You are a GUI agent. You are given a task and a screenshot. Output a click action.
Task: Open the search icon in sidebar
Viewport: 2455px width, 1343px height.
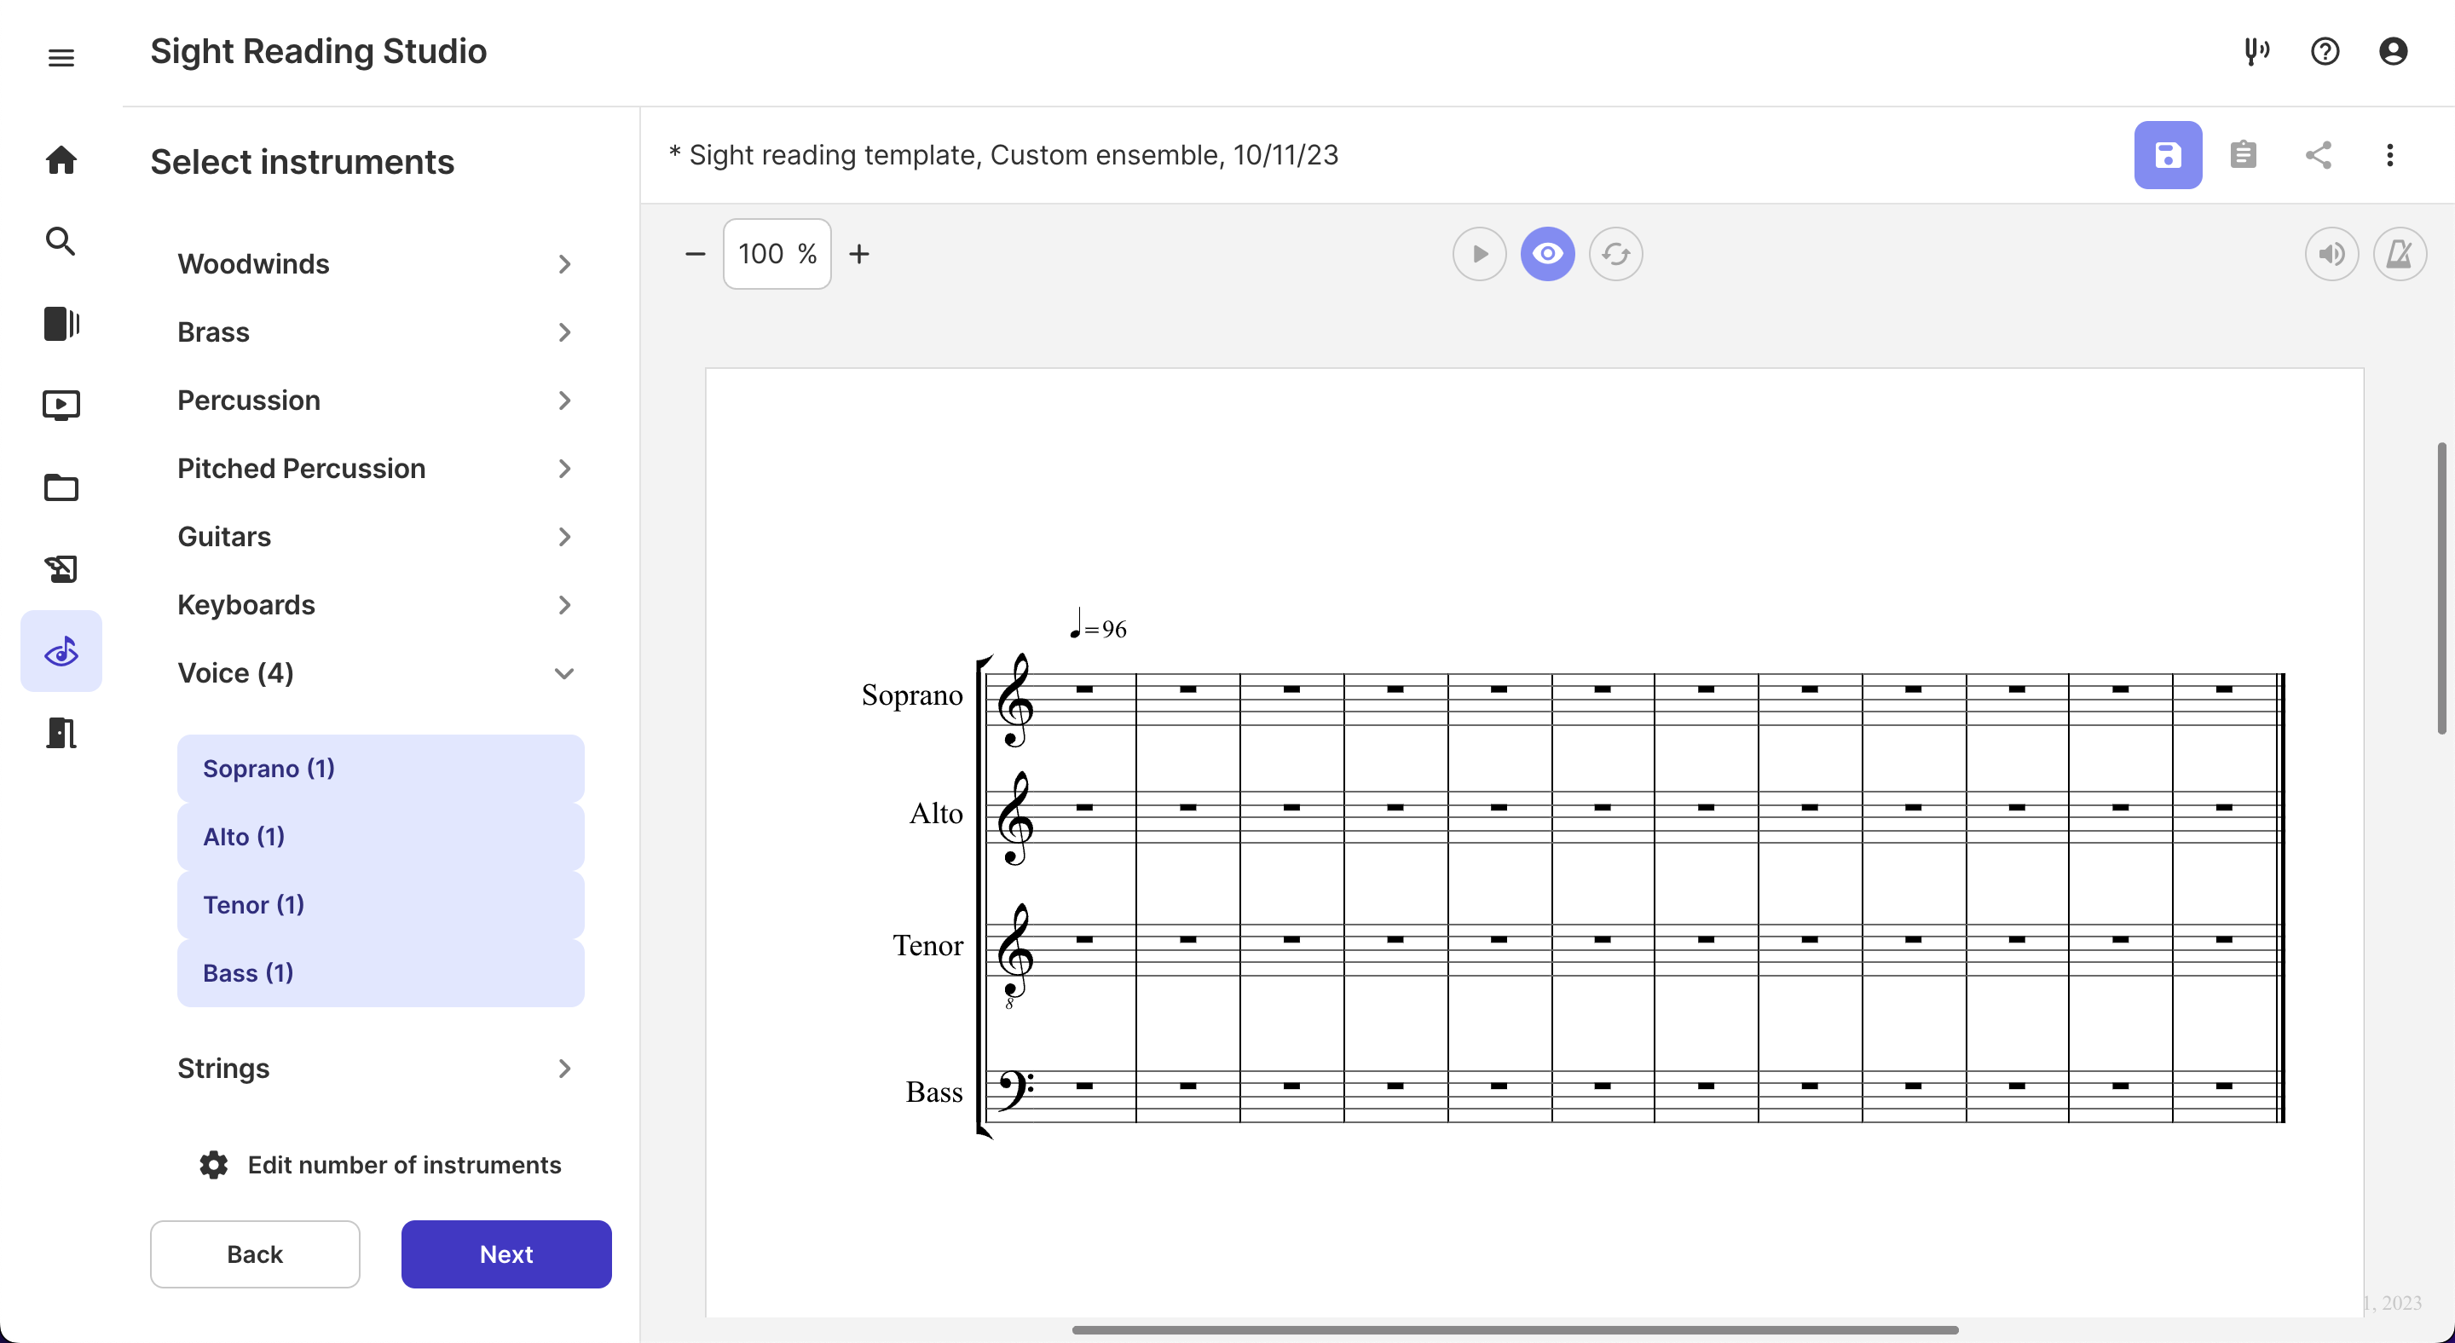(61, 242)
